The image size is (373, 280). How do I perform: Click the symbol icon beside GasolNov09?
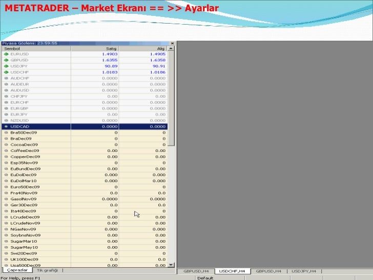(6, 199)
